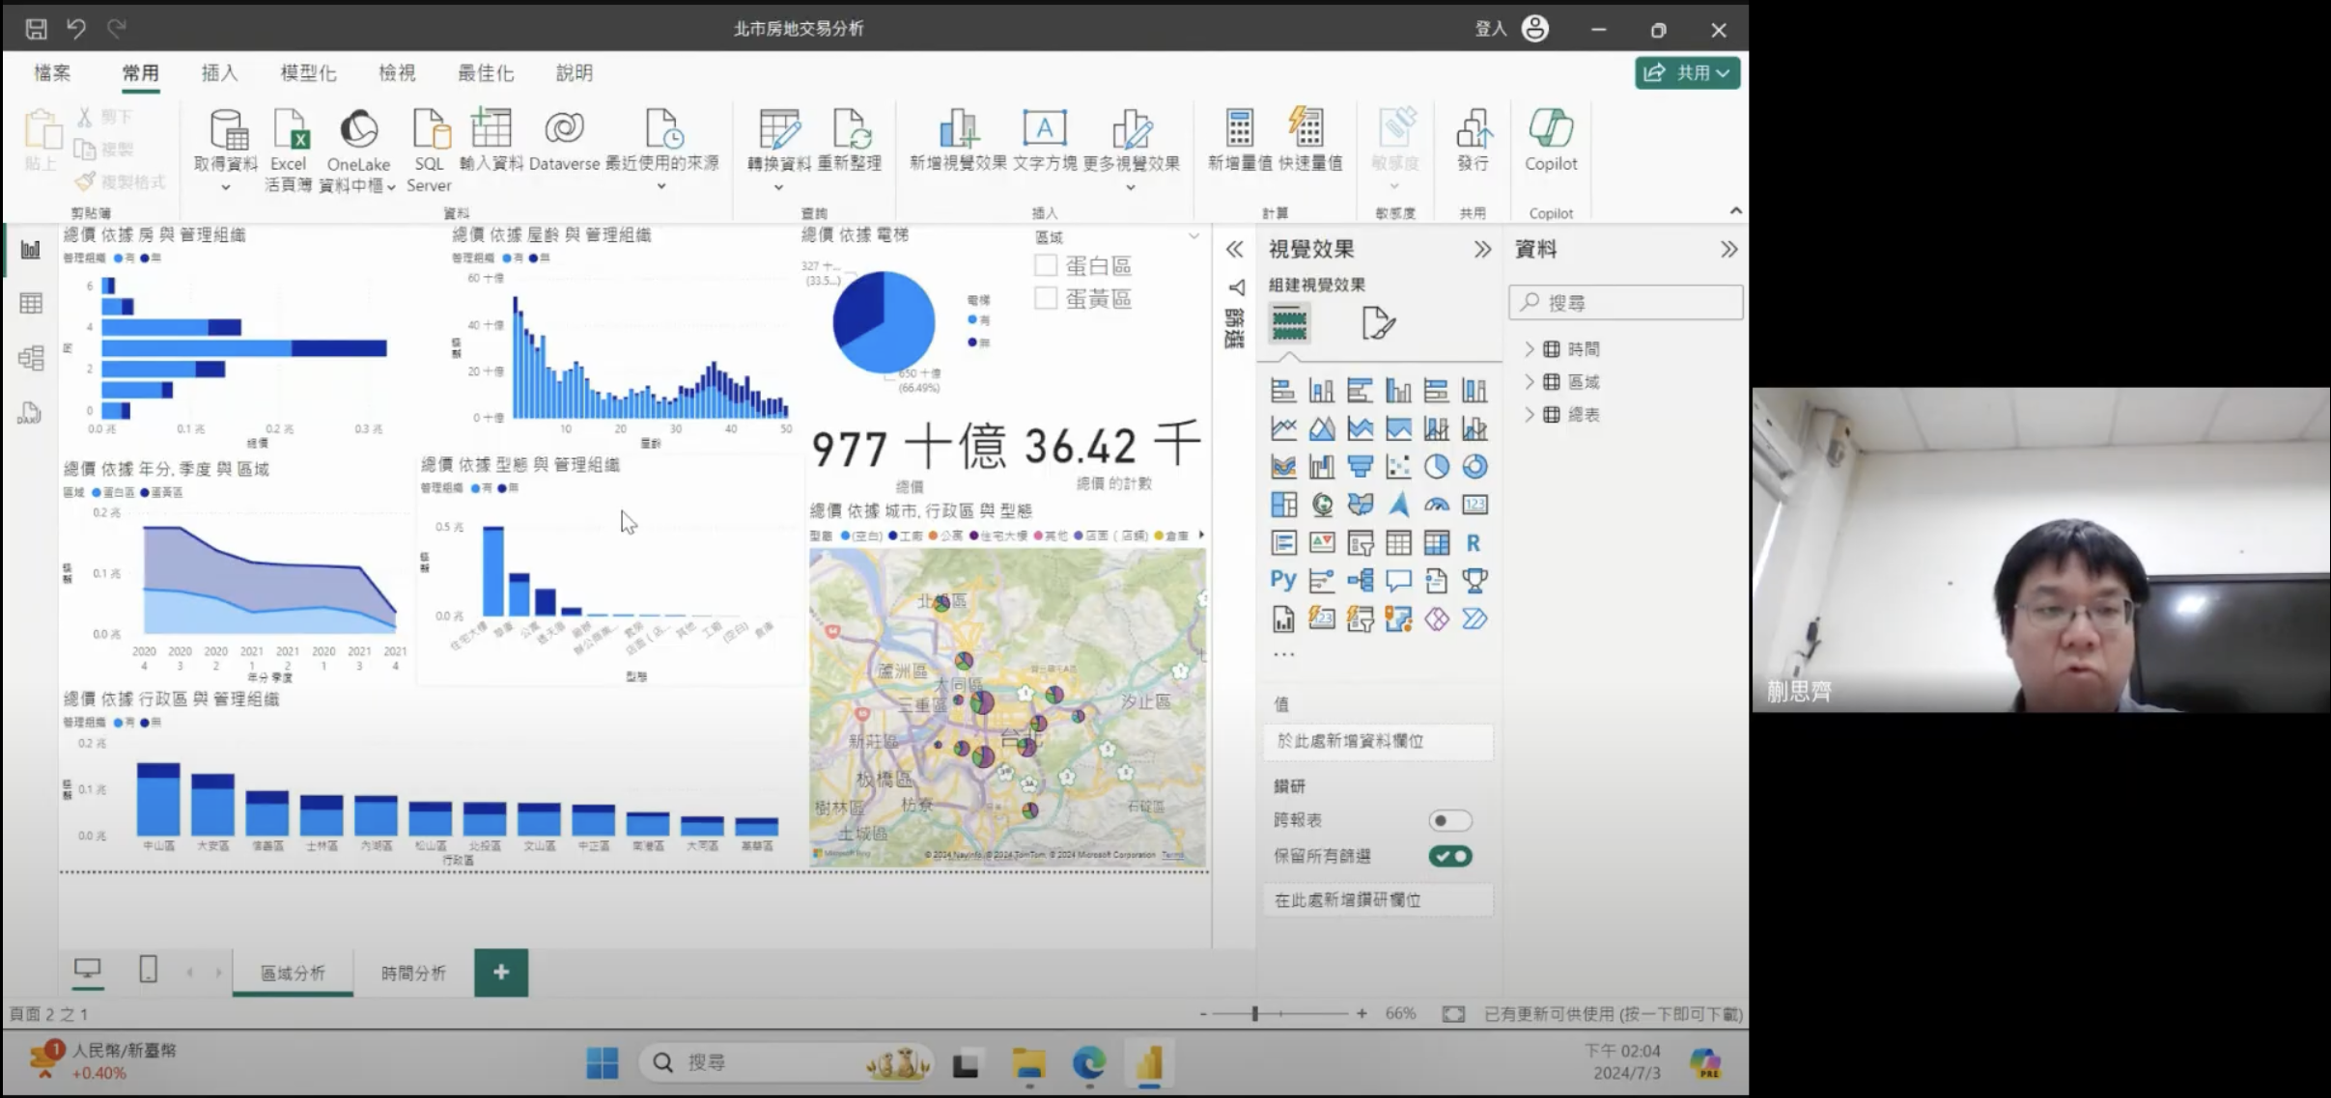Check the 蛋白區 slicer checkbox
The width and height of the screenshot is (2331, 1098).
pos(1046,265)
